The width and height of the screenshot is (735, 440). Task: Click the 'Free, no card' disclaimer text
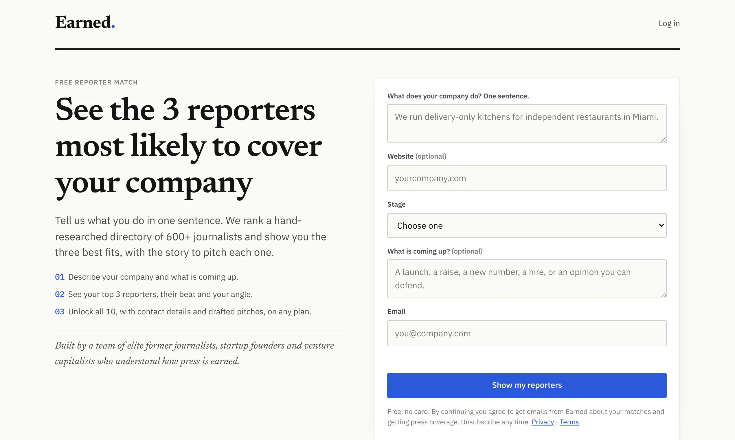(x=525, y=417)
